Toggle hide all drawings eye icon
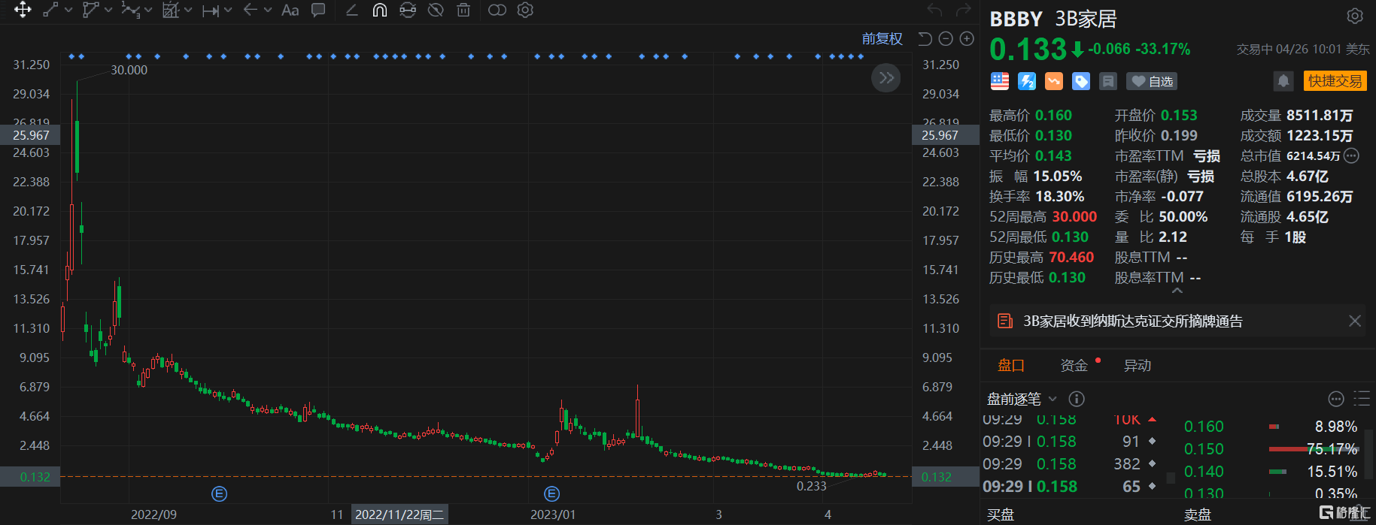The width and height of the screenshot is (1376, 525). (436, 10)
